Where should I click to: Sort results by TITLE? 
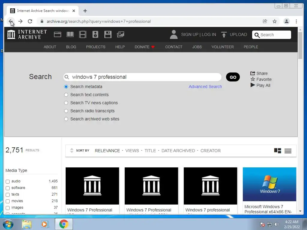pyautogui.click(x=150, y=151)
